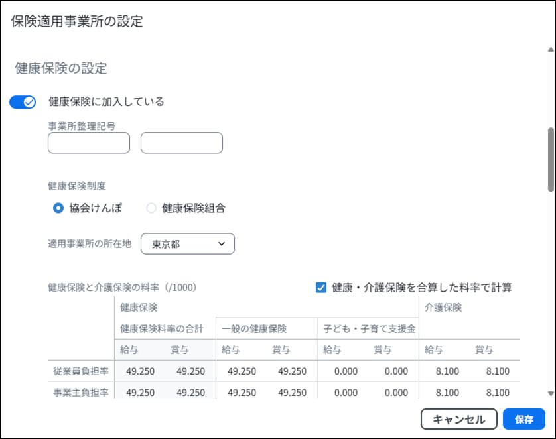Toggle the 健康保険に加入している switch
556x439 pixels.
pyautogui.click(x=23, y=102)
